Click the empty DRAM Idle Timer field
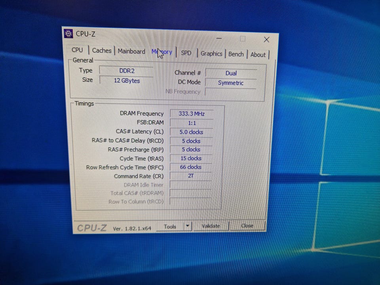The width and height of the screenshot is (380, 285). pyautogui.click(x=190, y=185)
